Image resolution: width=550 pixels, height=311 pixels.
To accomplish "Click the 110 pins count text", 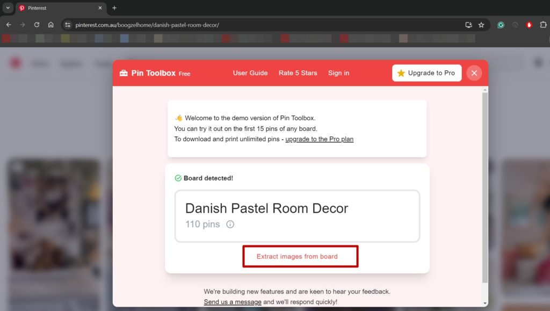I will click(x=202, y=225).
